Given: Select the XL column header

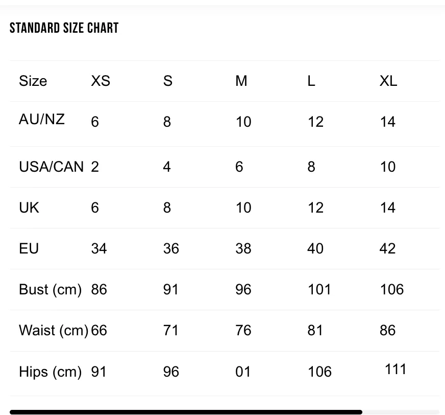Looking at the screenshot, I should point(388,81).
